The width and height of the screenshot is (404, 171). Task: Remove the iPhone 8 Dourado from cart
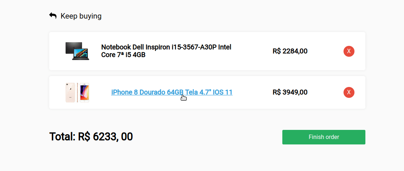coord(349,92)
